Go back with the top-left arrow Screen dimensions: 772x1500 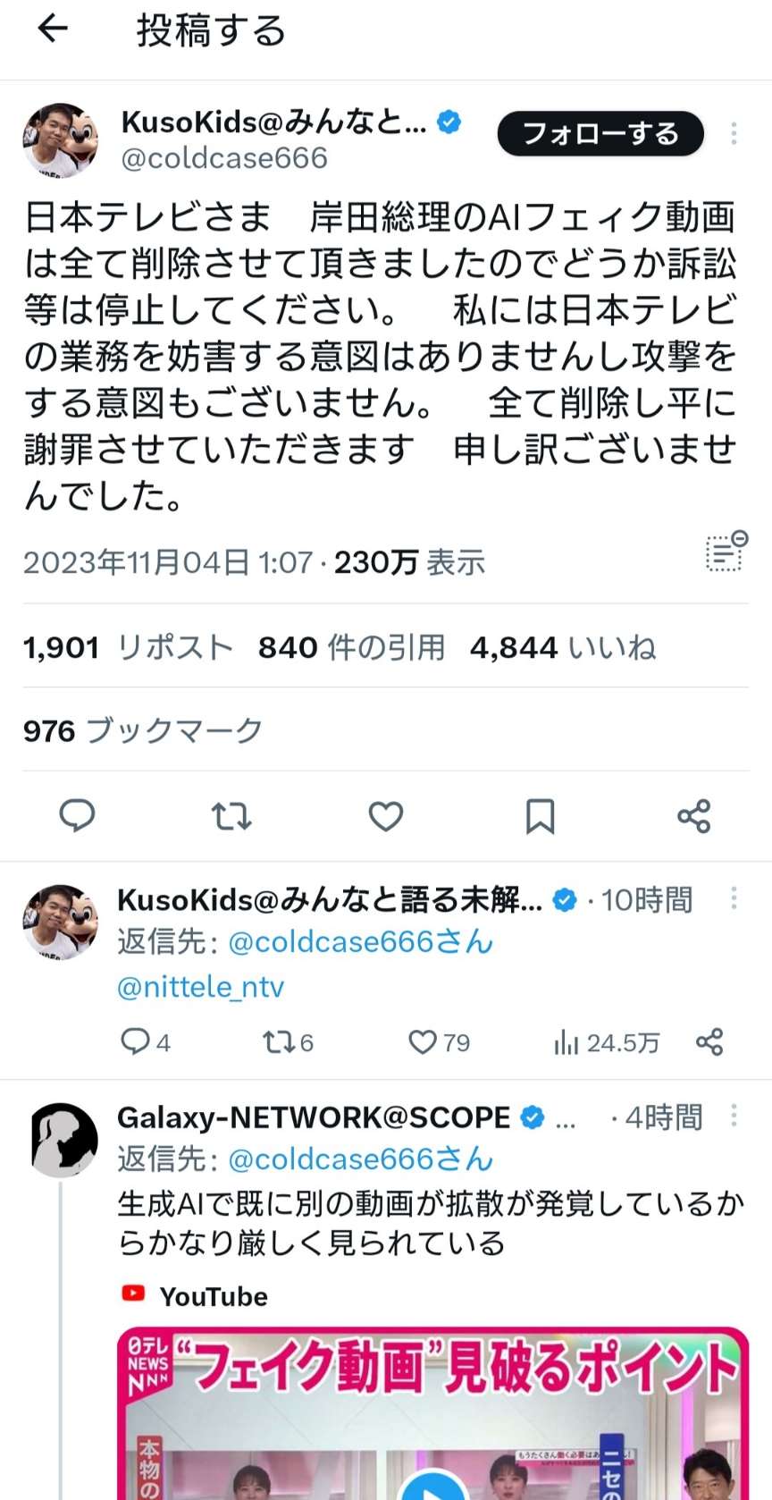click(53, 29)
